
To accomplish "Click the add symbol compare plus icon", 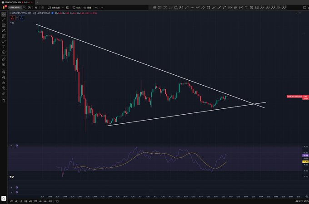I will [30, 7].
